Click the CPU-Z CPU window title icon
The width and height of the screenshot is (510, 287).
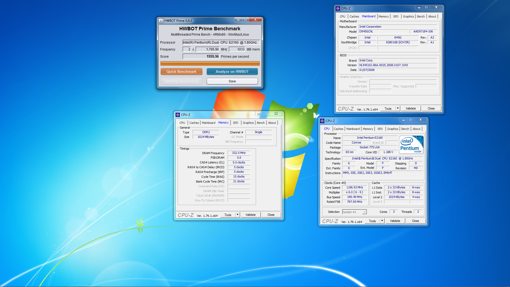(x=322, y=121)
